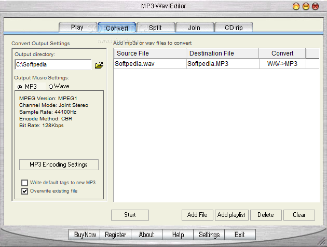Click the BuyNow button
The width and height of the screenshot is (327, 247).
[85, 235]
